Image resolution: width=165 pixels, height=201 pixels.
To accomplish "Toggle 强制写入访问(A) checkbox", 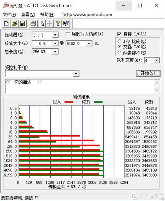I will coord(68,34).
